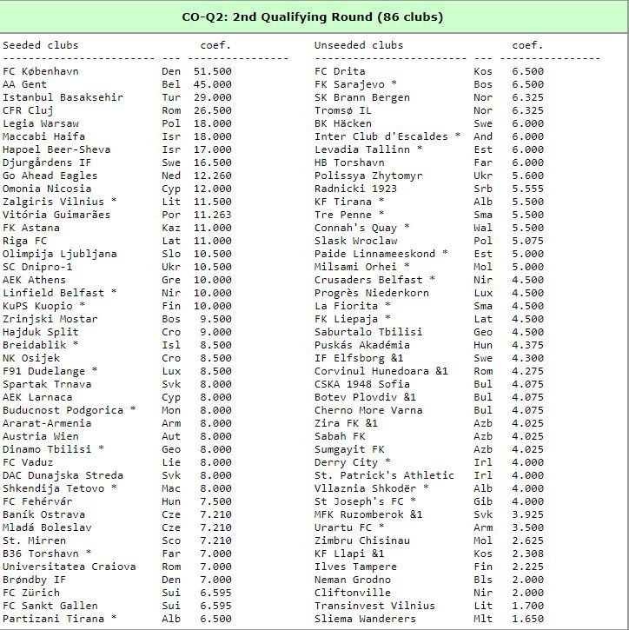Viewport: 629px width, 630px height.
Task: Click FC Vaduz row text
Action: (x=28, y=462)
